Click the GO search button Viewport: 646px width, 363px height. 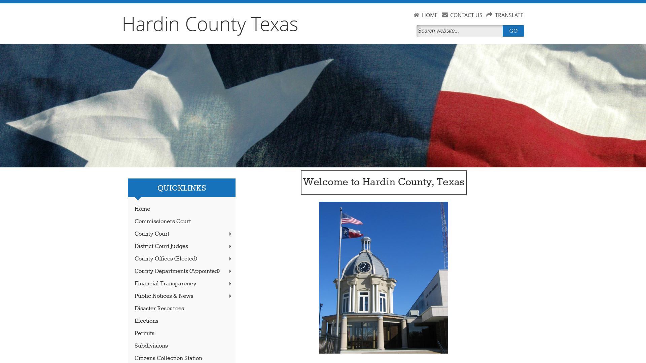point(513,31)
